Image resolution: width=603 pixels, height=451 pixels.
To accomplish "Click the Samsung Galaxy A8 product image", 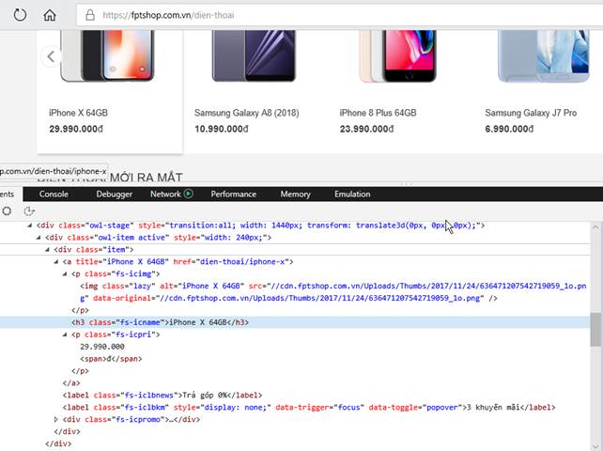I will (x=254, y=55).
